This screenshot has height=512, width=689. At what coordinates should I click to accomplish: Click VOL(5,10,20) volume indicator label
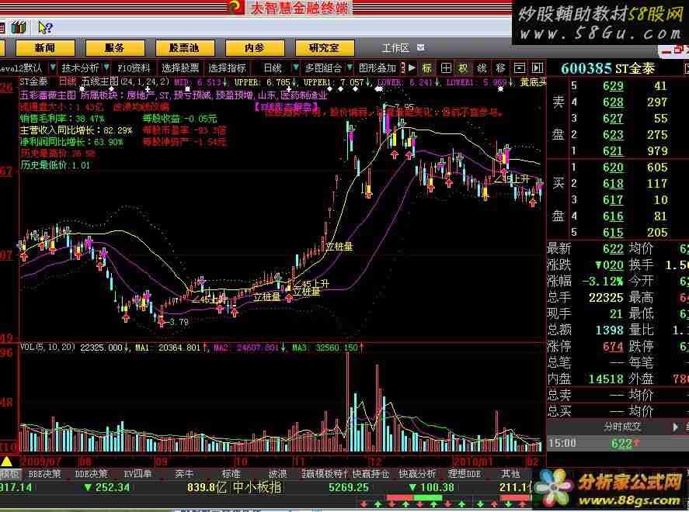[47, 348]
